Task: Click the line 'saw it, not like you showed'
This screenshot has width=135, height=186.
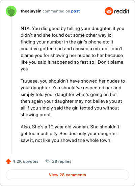Action: click(66, 140)
